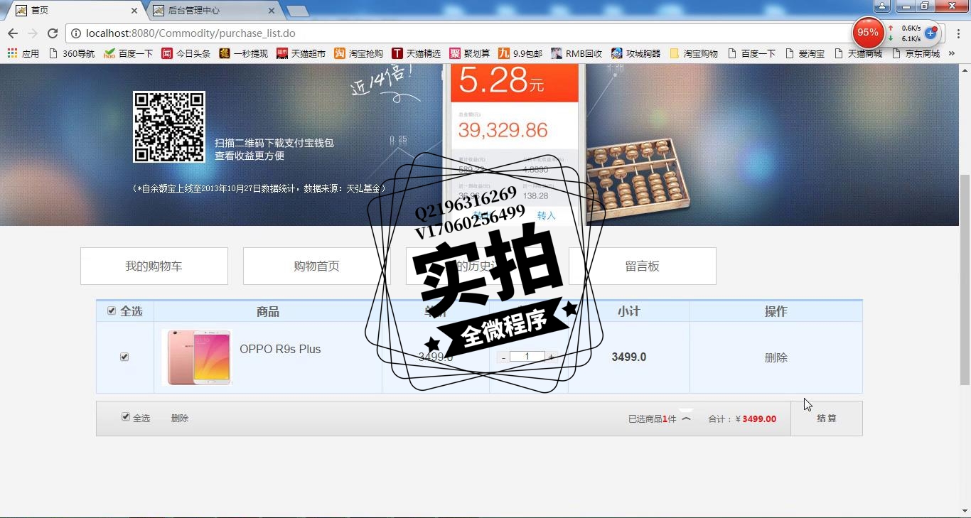Viewport: 971px width, 518px height.
Task: Click the scrollbar down arrow
Action: tap(965, 511)
